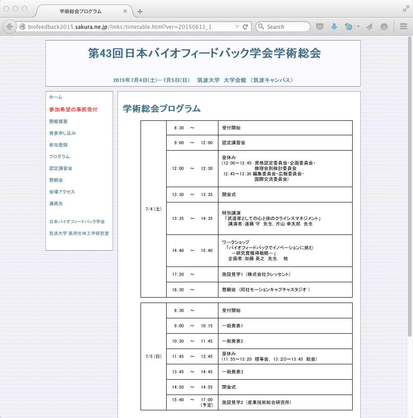Click the ワークショップ session cell
The height and width of the screenshot is (418, 413).
285,251
